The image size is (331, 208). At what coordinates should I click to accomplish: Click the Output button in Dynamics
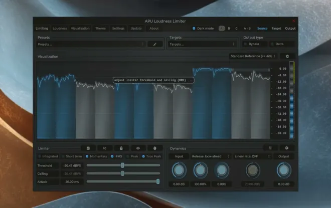(x=284, y=156)
